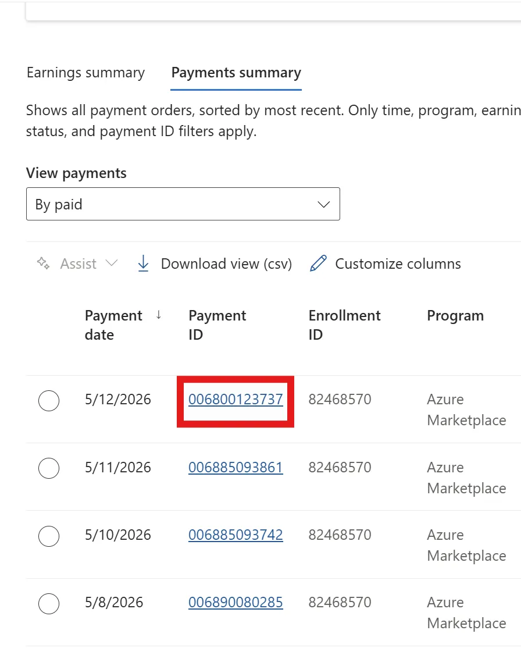Open payment ID 006885093861
This screenshot has height=648, width=521.
point(235,468)
